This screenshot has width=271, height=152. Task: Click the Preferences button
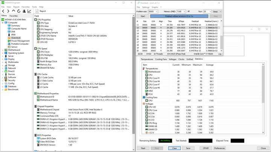click(219, 148)
